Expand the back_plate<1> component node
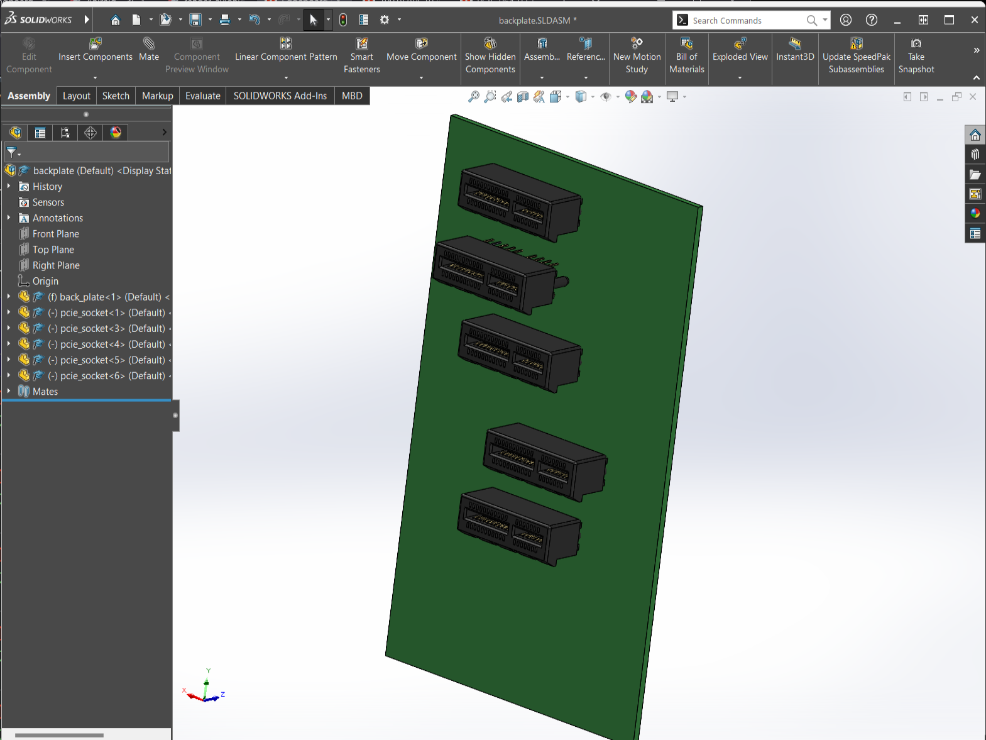The height and width of the screenshot is (740, 986). (9, 297)
